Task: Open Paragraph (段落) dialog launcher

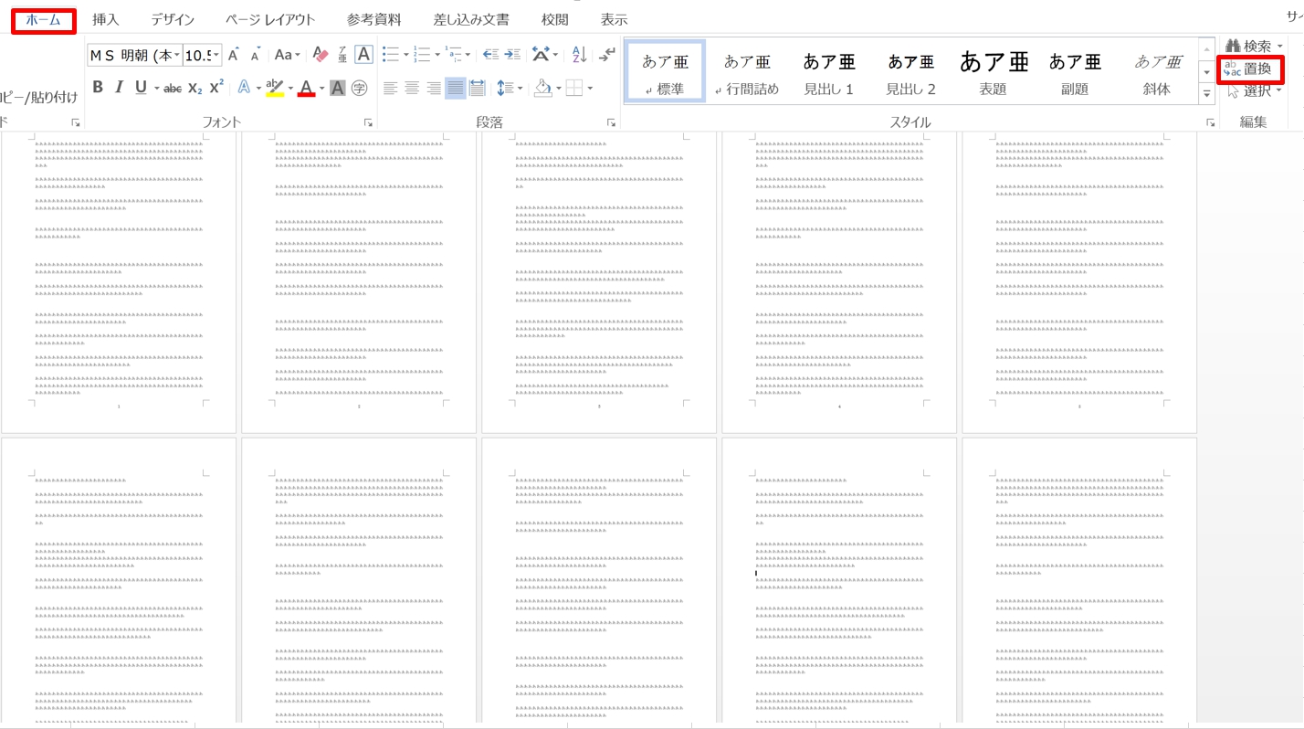Action: [x=612, y=122]
